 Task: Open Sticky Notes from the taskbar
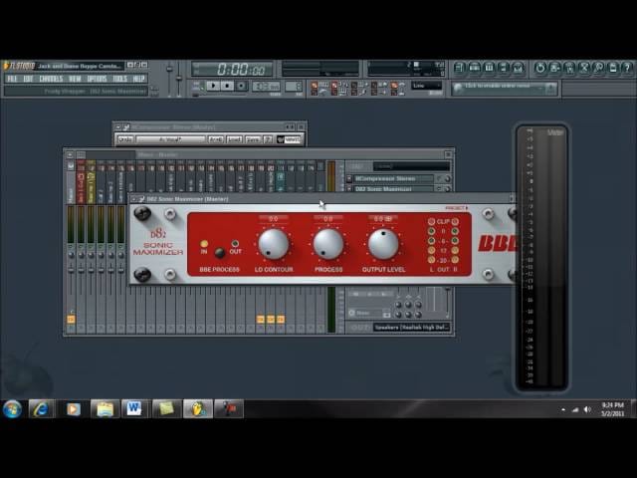pos(166,409)
